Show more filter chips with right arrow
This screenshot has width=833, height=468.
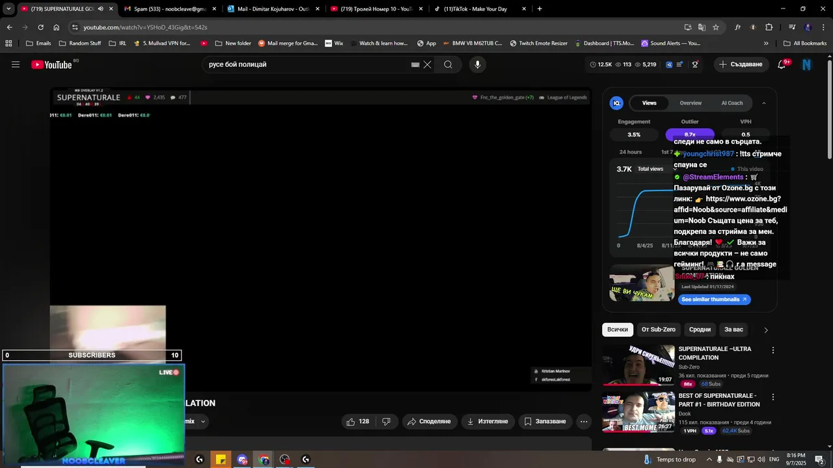coord(765,330)
